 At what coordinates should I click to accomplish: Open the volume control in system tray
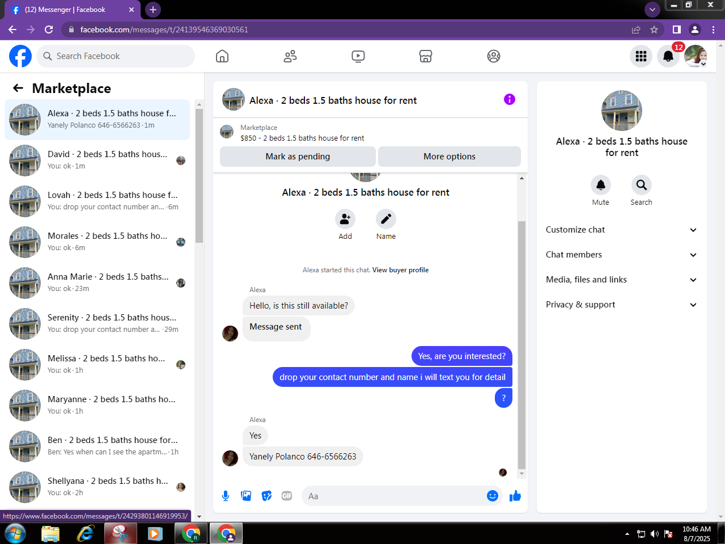click(655, 534)
